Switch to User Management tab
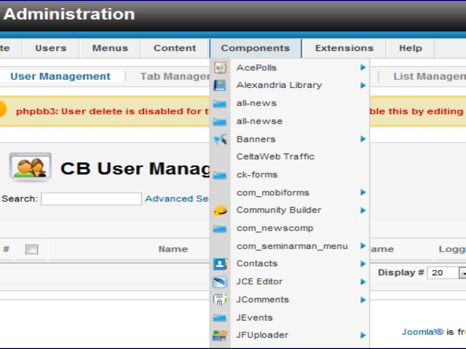 tap(60, 76)
